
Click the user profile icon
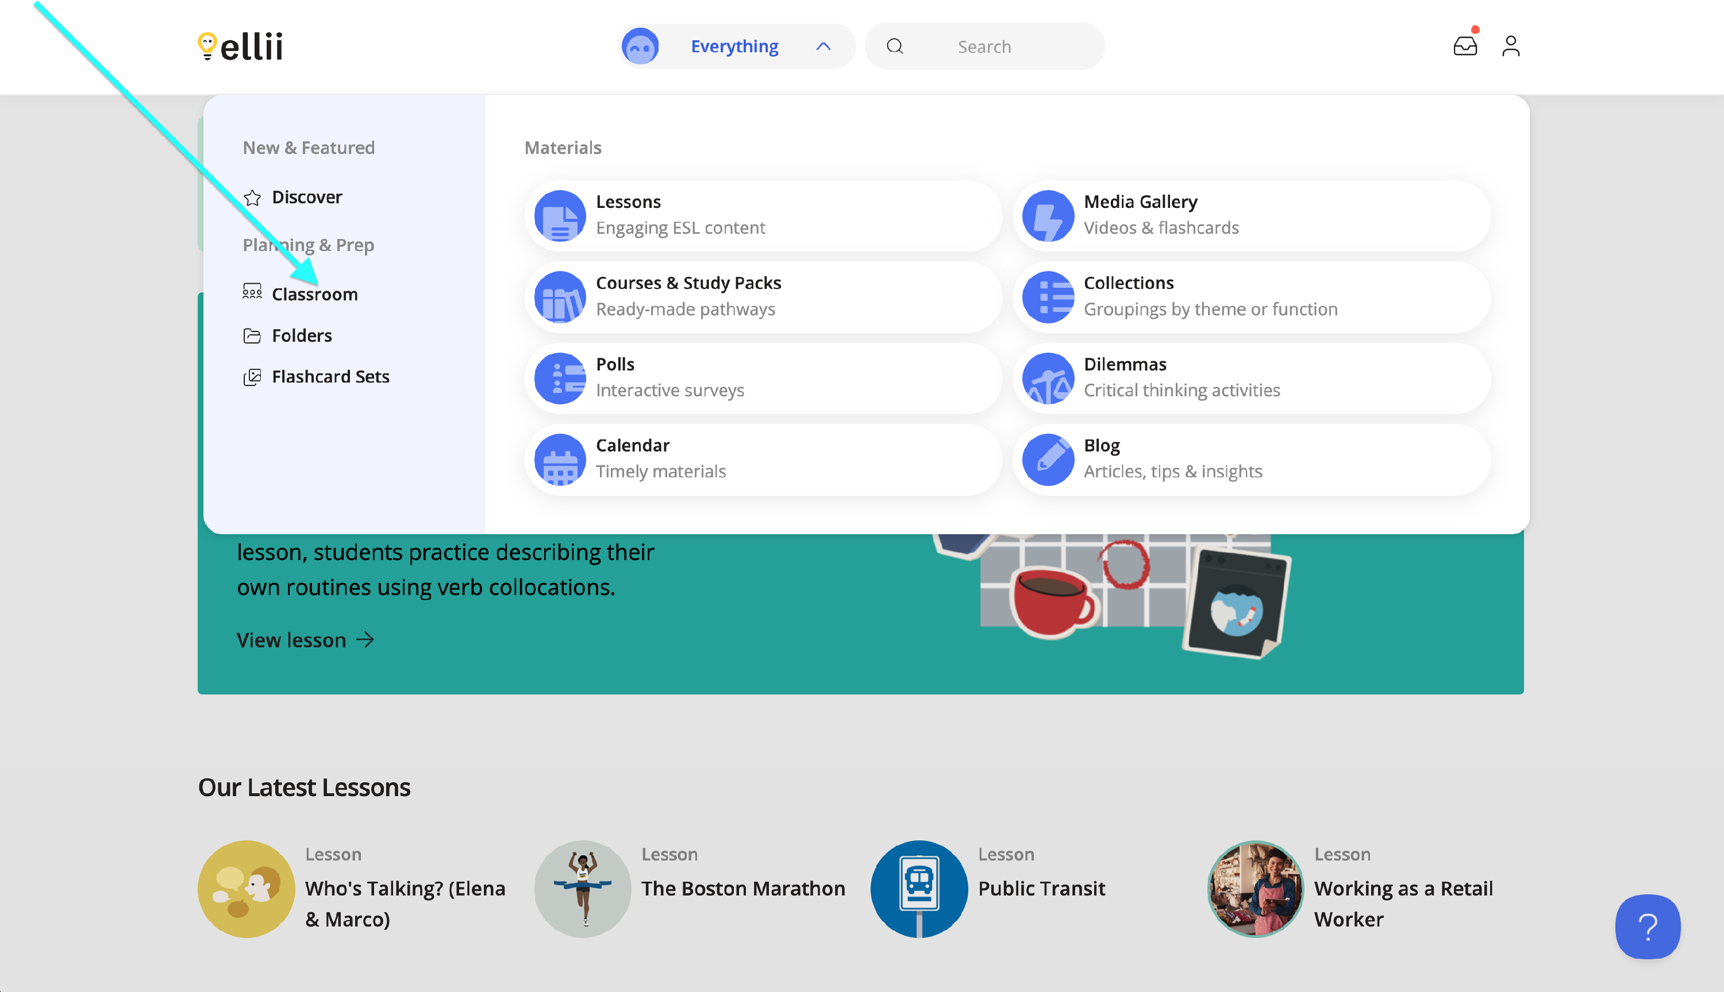click(x=1510, y=47)
